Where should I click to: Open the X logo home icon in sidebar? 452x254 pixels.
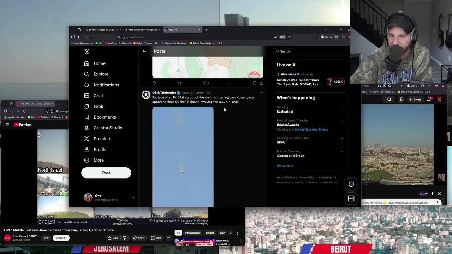(87, 52)
